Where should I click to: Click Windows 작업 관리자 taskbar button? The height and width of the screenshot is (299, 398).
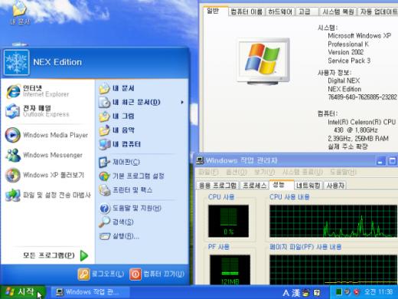(x=90, y=292)
